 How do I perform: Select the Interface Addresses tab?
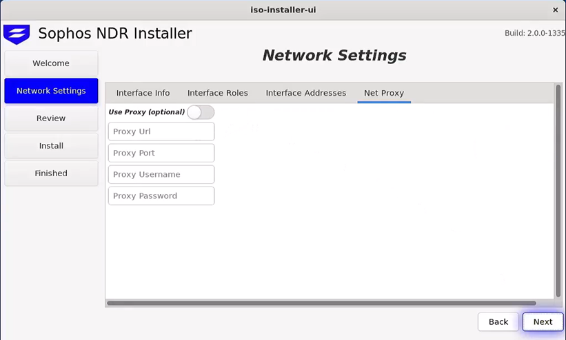(305, 93)
